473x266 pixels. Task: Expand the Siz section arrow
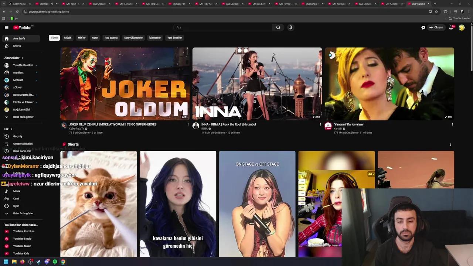pos(11,129)
